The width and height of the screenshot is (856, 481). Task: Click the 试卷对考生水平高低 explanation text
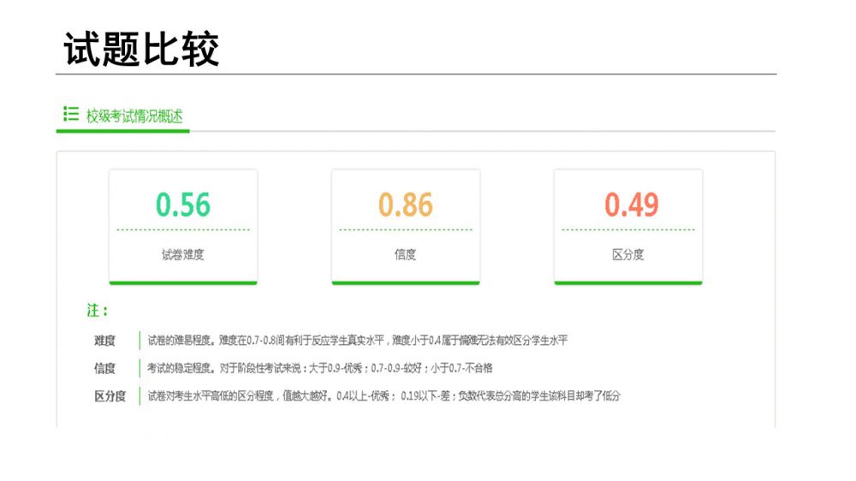pos(383,395)
